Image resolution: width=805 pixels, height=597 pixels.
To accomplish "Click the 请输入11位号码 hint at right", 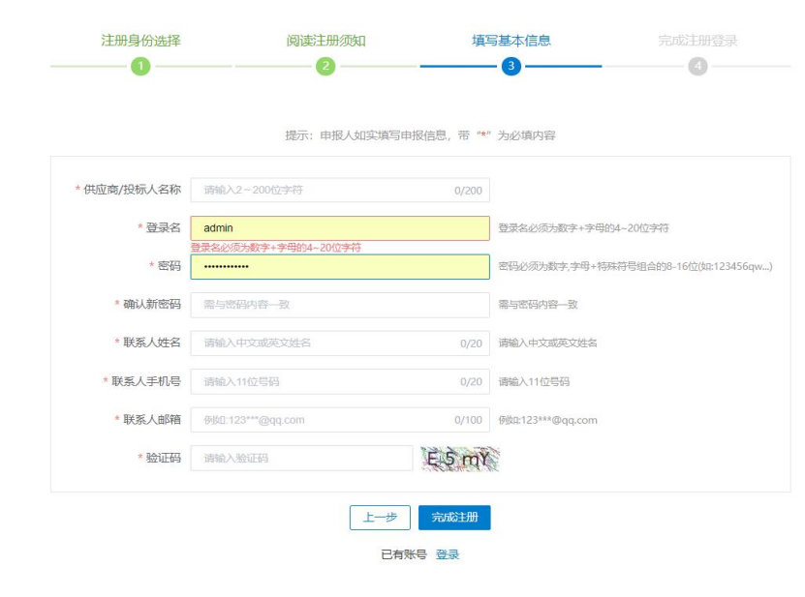I will point(534,381).
